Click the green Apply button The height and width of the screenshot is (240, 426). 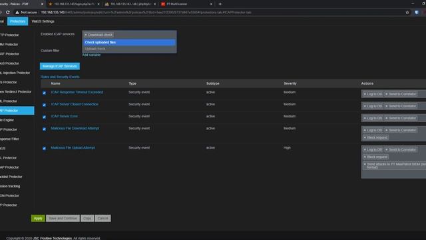[x=38, y=218]
